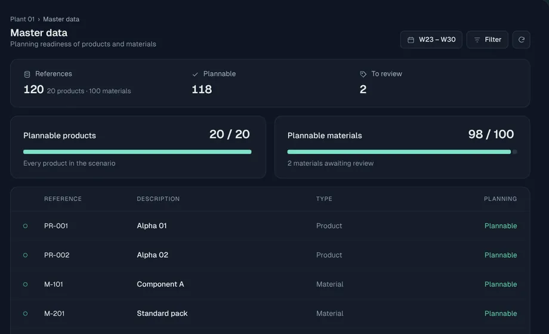This screenshot has width=549, height=334.
Task: Sort by the DESCRIPTION column header
Action: point(158,199)
